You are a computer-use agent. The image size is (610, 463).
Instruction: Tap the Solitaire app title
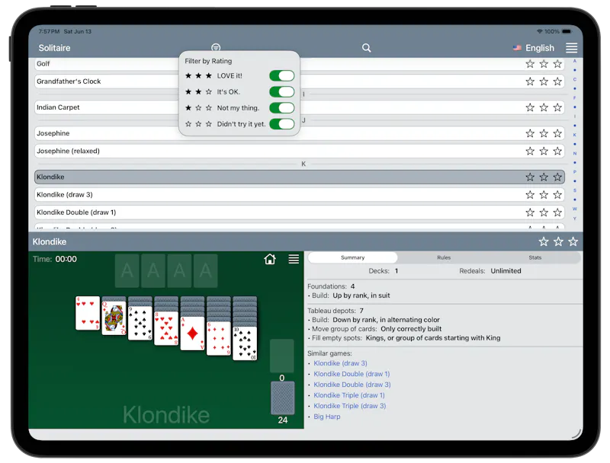54,48
